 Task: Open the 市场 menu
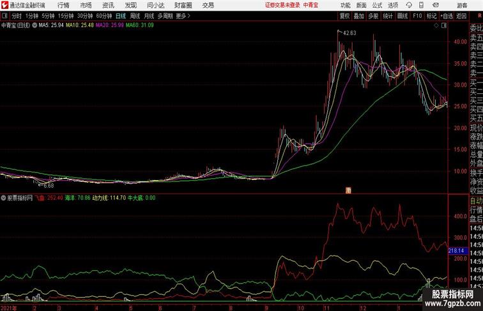point(86,5)
